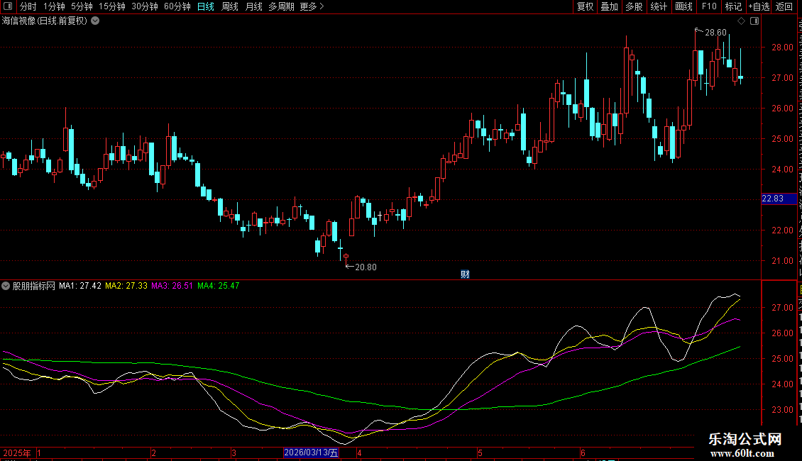Click the 2025年 label on time axis
The image size is (802, 461).
click(x=17, y=452)
